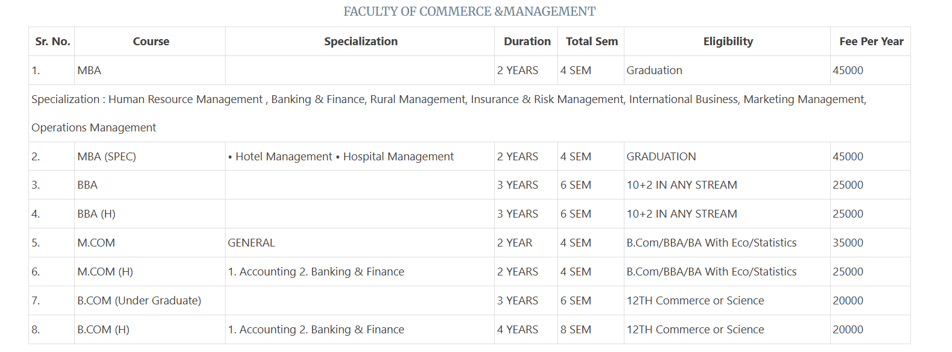Select the M.COM (H) course cell
Image resolution: width=952 pixels, height=352 pixels.
(105, 272)
